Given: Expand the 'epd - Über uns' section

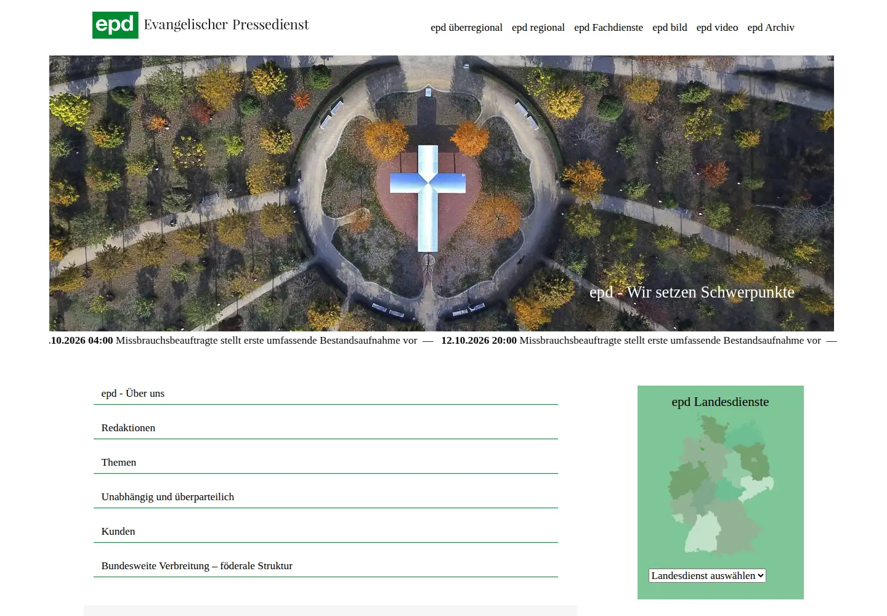Looking at the screenshot, I should pyautogui.click(x=326, y=393).
